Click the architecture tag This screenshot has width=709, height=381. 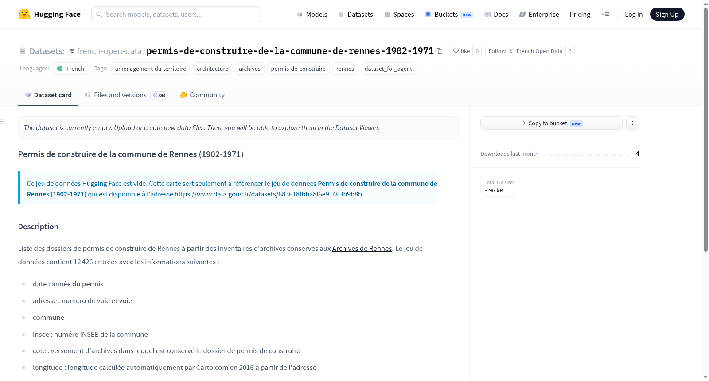(213, 69)
